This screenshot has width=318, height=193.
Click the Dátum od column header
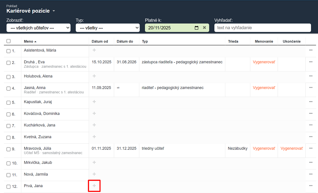pyautogui.click(x=100, y=41)
